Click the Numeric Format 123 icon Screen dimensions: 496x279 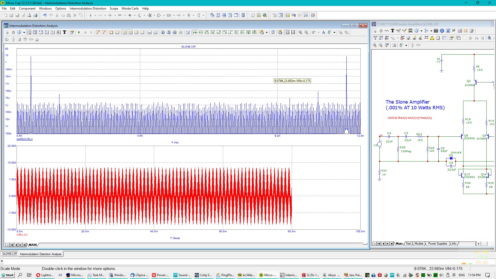pyautogui.click(x=280, y=32)
